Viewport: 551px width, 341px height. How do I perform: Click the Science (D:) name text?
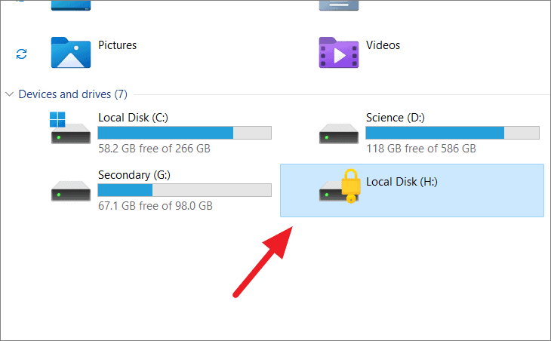396,118
